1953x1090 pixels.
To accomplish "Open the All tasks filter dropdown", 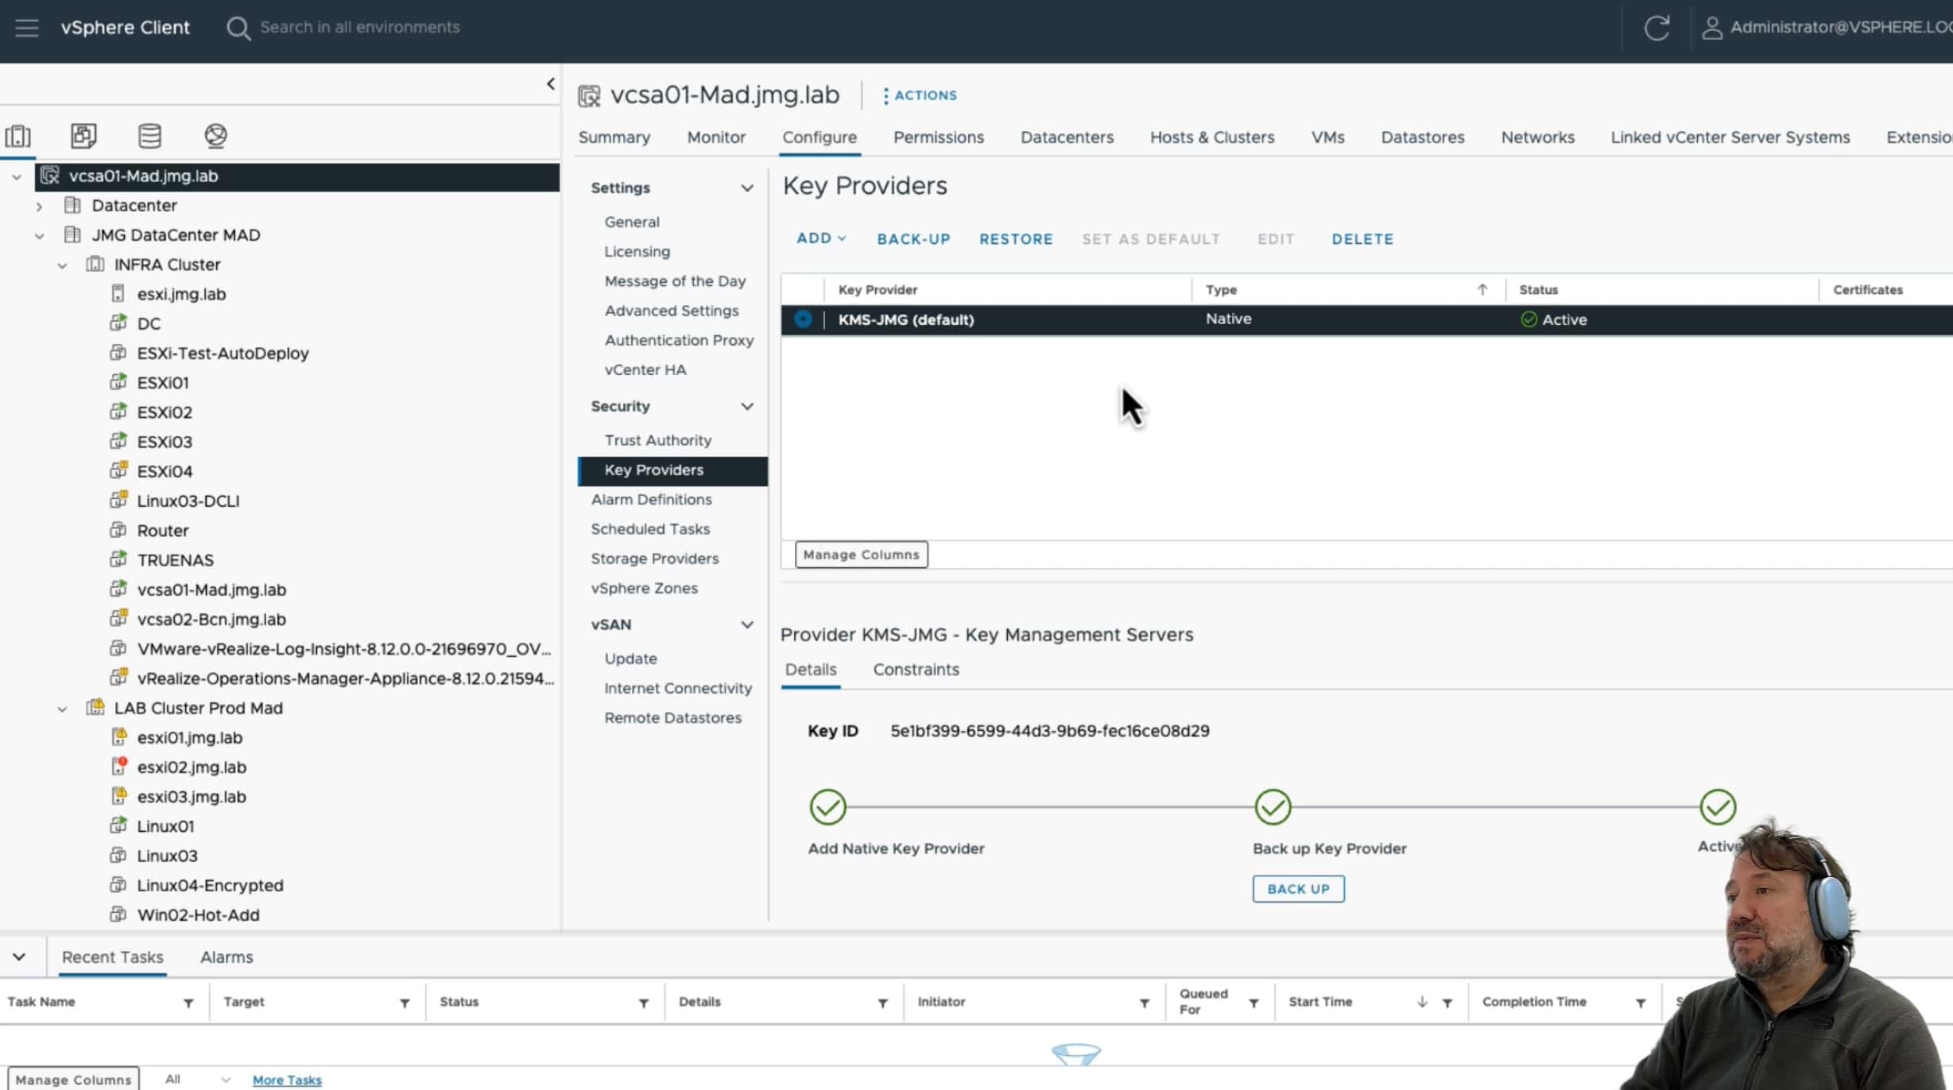I will pyautogui.click(x=197, y=1080).
